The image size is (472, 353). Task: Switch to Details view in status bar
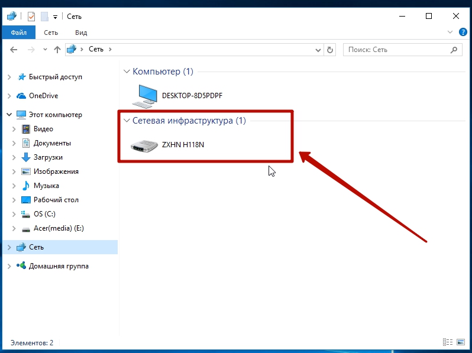448,342
